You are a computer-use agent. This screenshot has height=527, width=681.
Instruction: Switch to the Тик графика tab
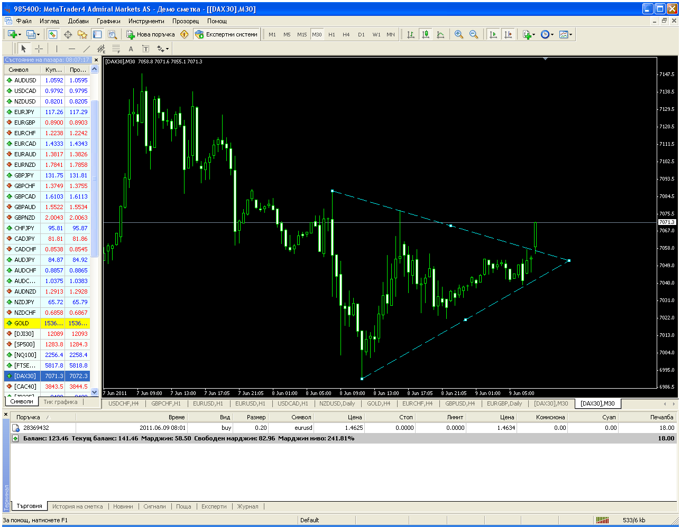(60, 402)
